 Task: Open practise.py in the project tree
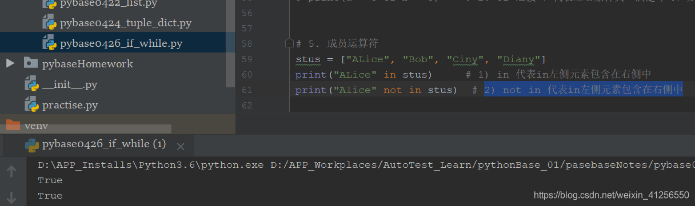[x=70, y=105]
